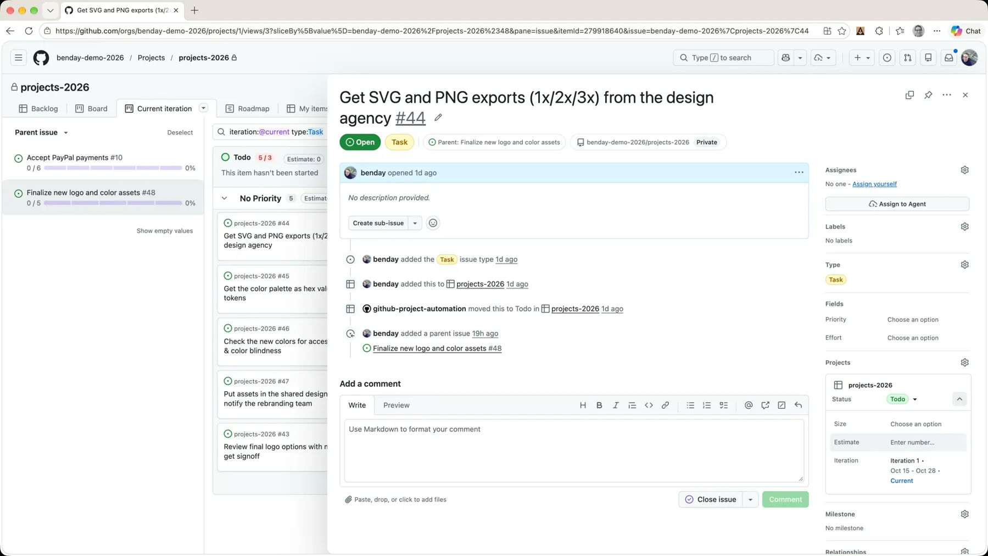Image resolution: width=988 pixels, height=556 pixels.
Task: Open Assignees settings gear
Action: pos(965,170)
